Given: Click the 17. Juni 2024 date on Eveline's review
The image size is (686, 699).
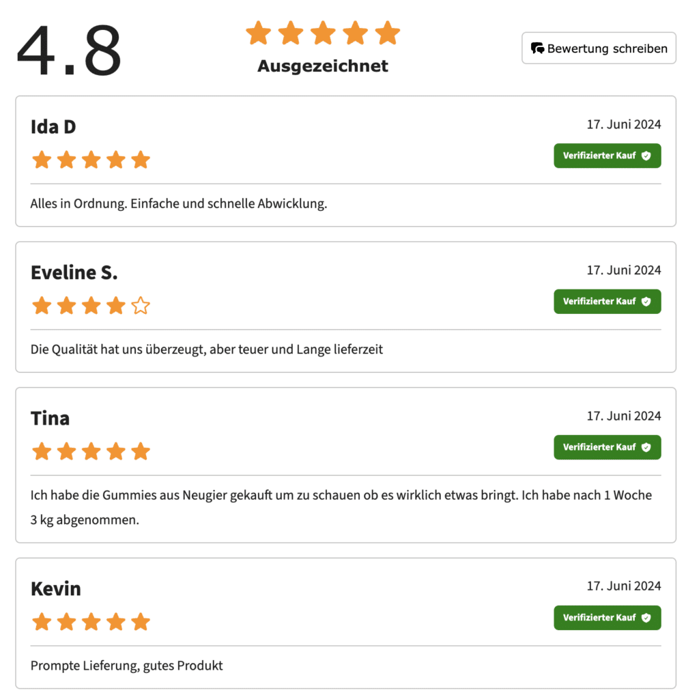Looking at the screenshot, I should [624, 270].
